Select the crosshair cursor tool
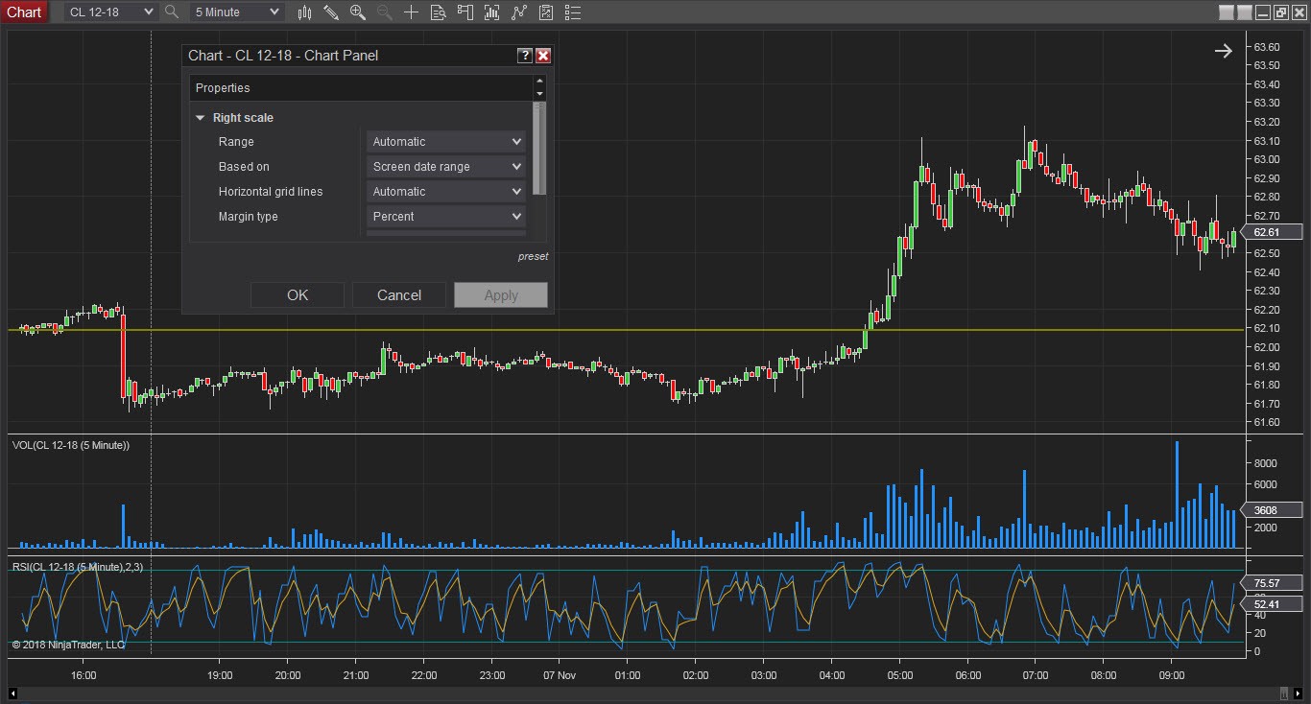 [x=411, y=12]
